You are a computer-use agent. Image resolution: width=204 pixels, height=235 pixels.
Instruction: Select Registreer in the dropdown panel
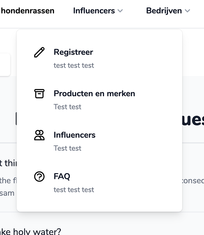click(73, 52)
